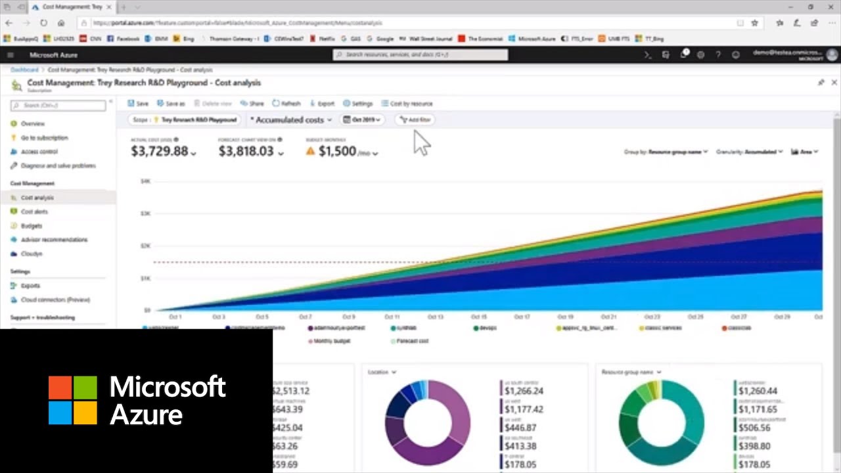Open the Group by Resource group name dropdown
This screenshot has width=841, height=473.
(666, 152)
